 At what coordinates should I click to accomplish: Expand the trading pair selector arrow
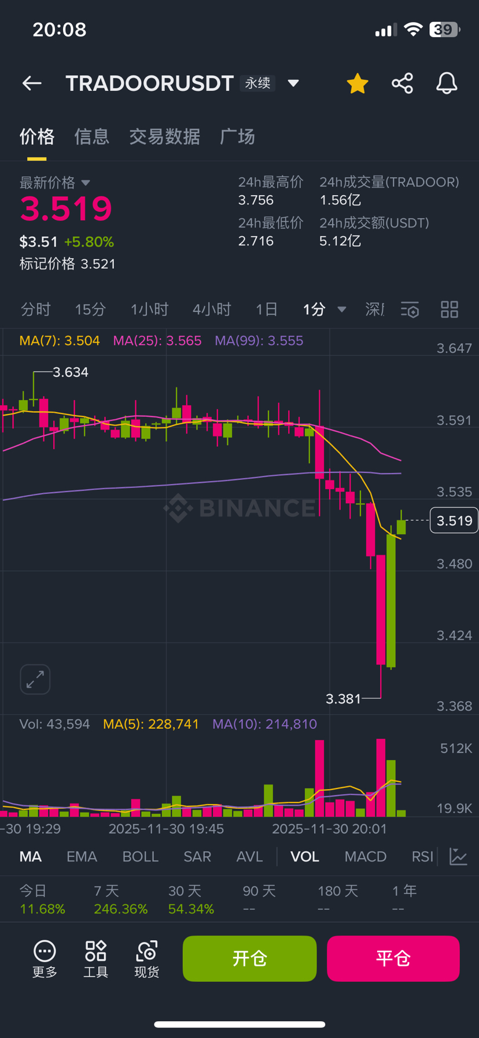(293, 83)
